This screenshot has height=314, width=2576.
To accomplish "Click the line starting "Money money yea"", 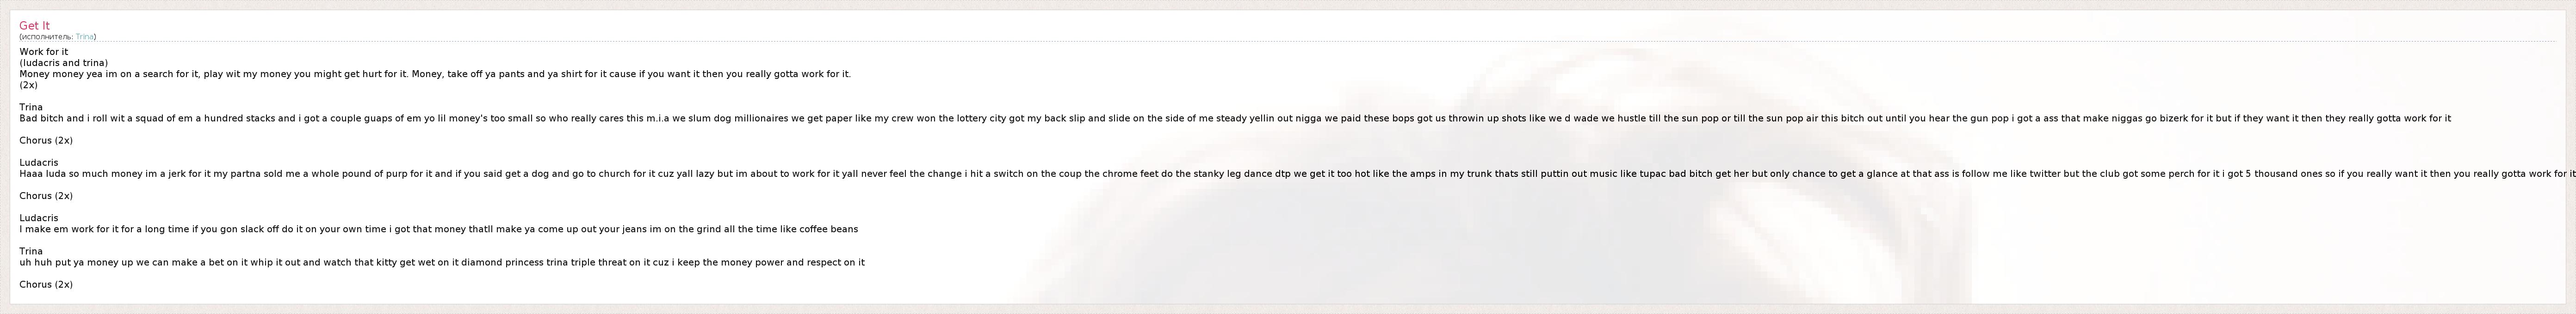I will coord(435,74).
